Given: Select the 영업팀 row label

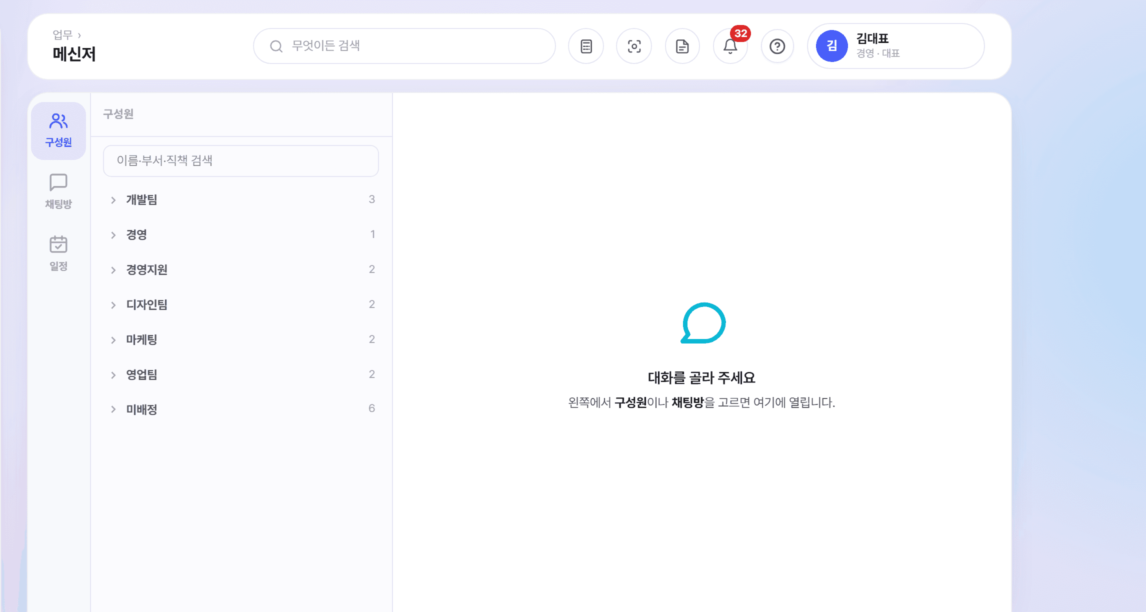Looking at the screenshot, I should click(141, 374).
